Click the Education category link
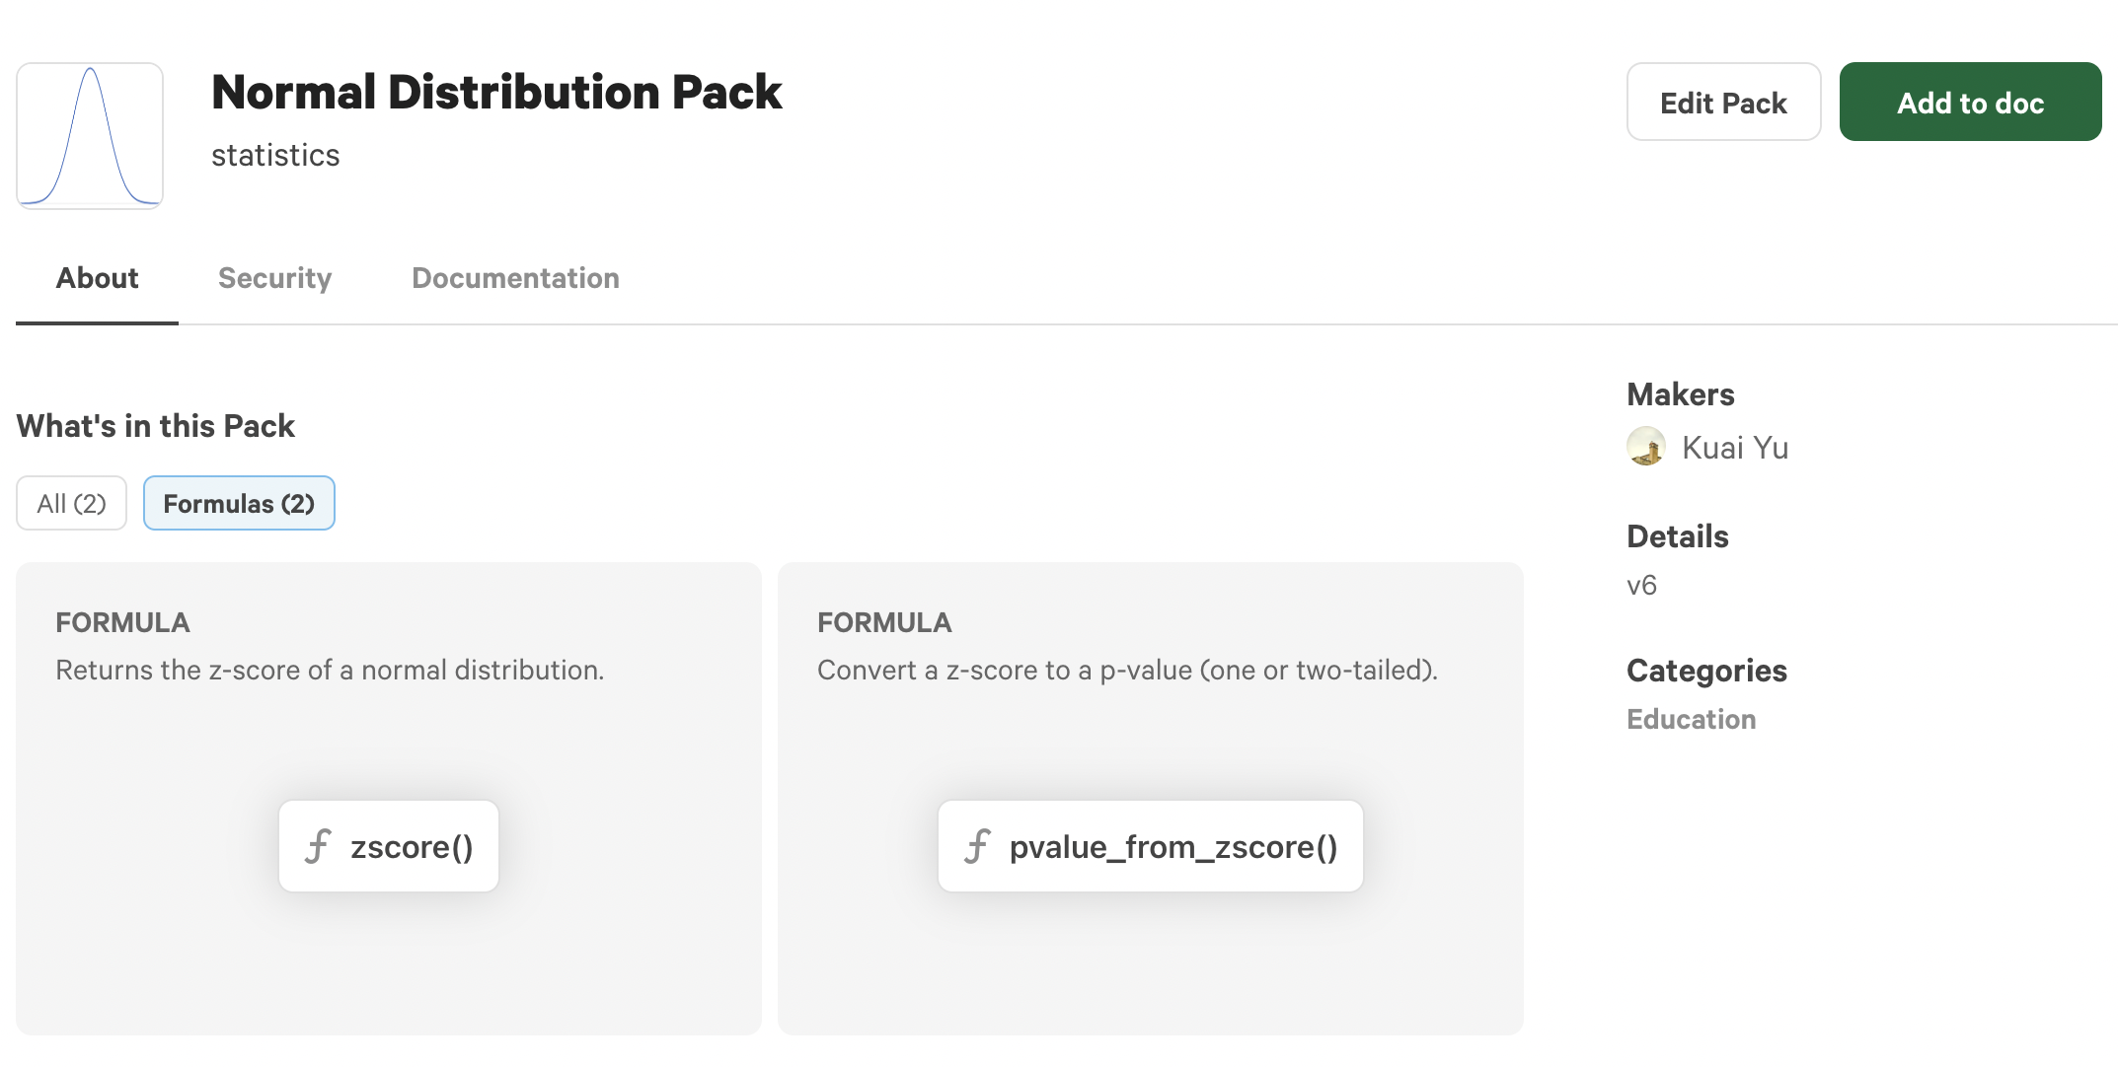Screen dimensions: 2118x1067 (x=1691, y=719)
